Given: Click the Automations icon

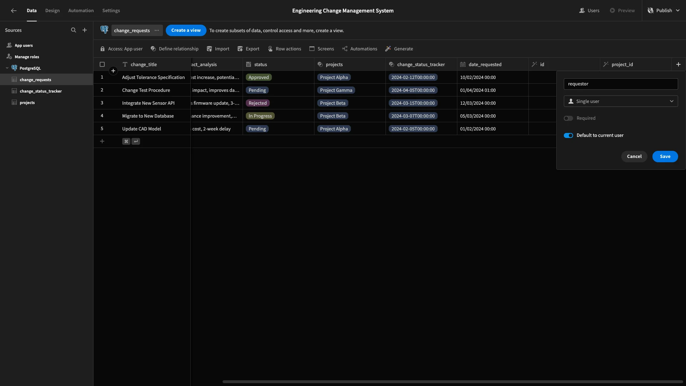Looking at the screenshot, I should 345,49.
